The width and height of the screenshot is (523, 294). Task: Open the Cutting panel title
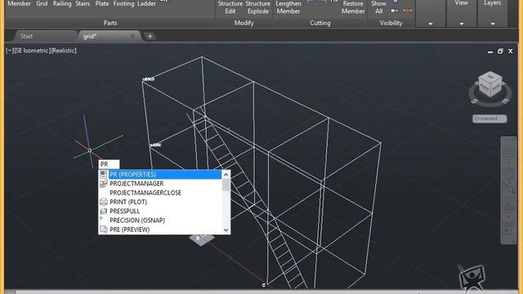pos(320,23)
